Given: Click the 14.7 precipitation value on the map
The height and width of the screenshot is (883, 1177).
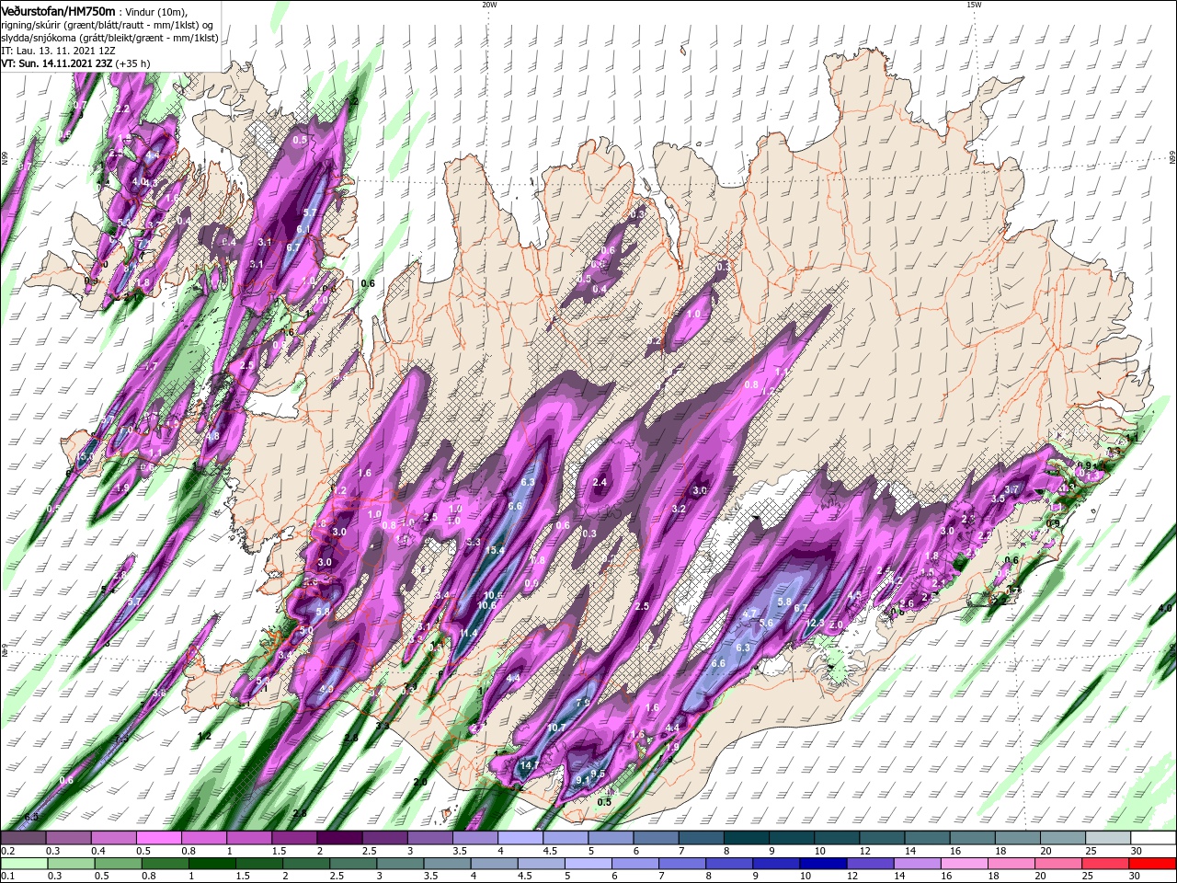Looking at the screenshot, I should click(530, 765).
